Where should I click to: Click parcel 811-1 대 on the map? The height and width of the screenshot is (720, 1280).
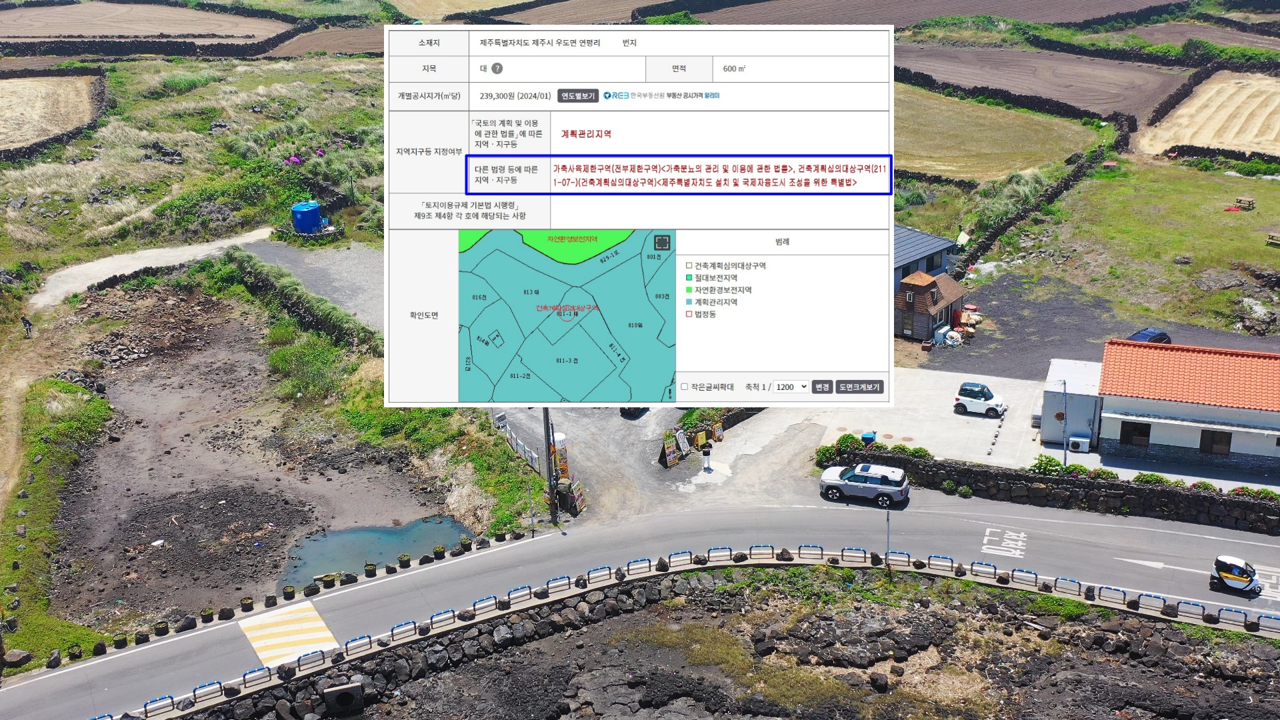point(567,314)
